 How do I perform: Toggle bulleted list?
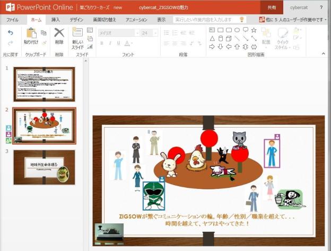pos(167,33)
